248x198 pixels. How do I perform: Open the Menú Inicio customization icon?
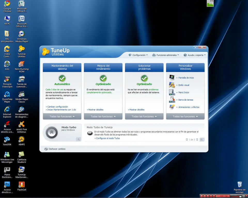[x=172, y=92]
